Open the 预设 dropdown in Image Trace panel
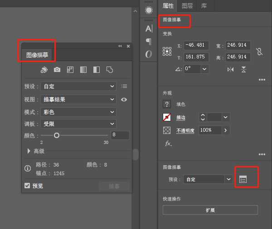The height and width of the screenshot is (229, 272). click(x=78, y=86)
